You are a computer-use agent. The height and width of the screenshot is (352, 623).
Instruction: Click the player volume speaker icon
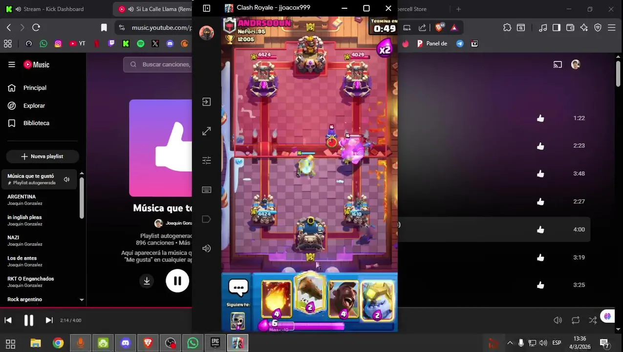tap(558, 320)
